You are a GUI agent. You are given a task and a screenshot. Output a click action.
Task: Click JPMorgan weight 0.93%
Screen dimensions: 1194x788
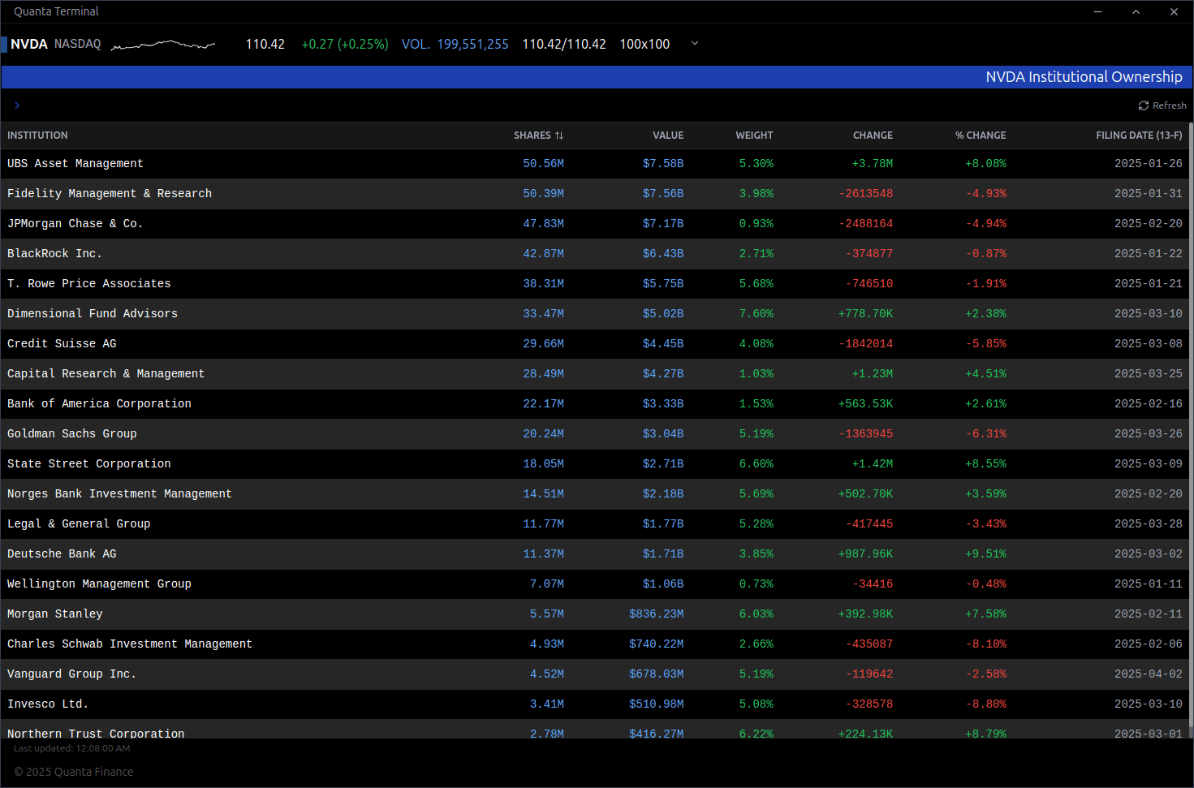click(x=756, y=224)
